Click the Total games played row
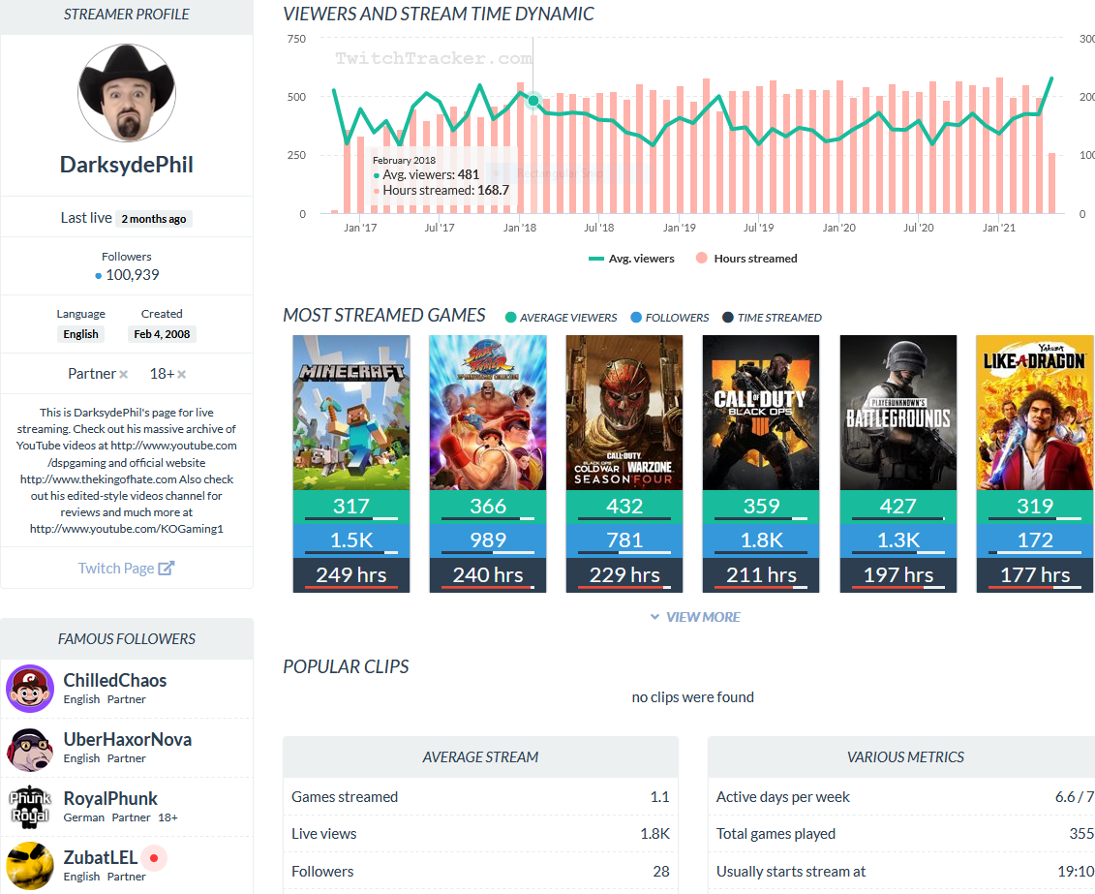This screenshot has height=894, width=1095. click(901, 834)
